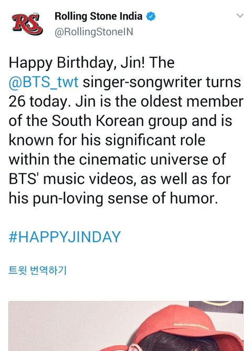This screenshot has height=351, width=252.
Task: Tap the 트윗 번역하기 translate link
Action: pyautogui.click(x=38, y=271)
